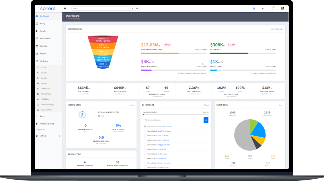Edit the Retirement Savings amount via pencil icon
324x181 pixels.
(x=153, y=62)
